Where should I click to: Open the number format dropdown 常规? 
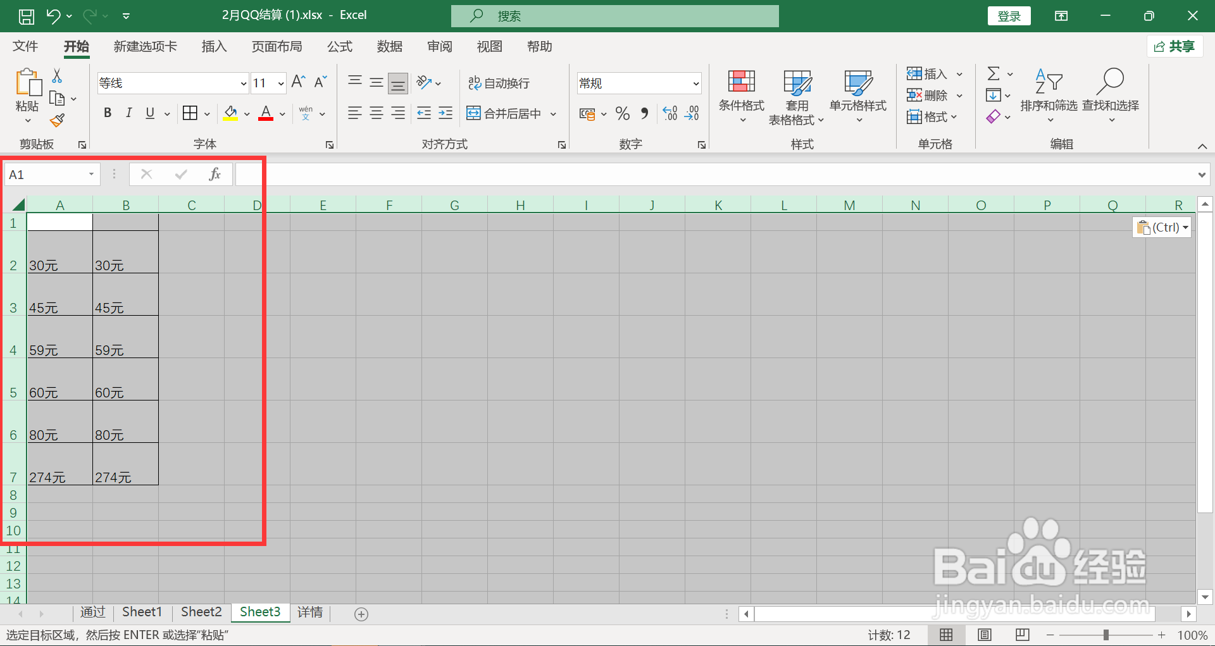click(696, 84)
